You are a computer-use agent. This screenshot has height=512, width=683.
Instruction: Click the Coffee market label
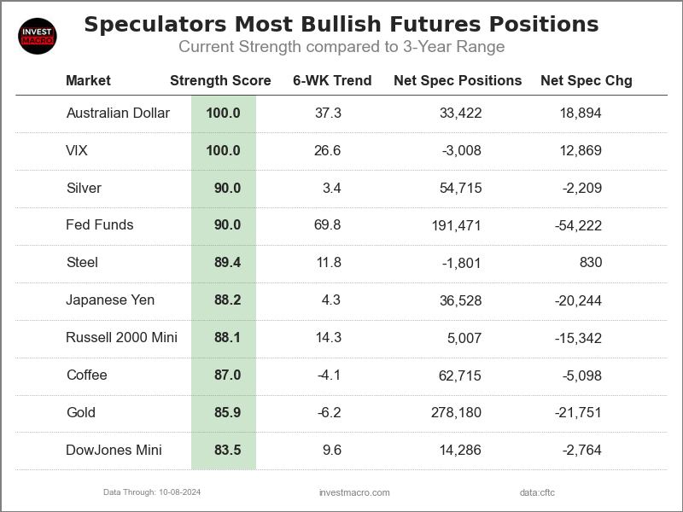click(x=86, y=375)
